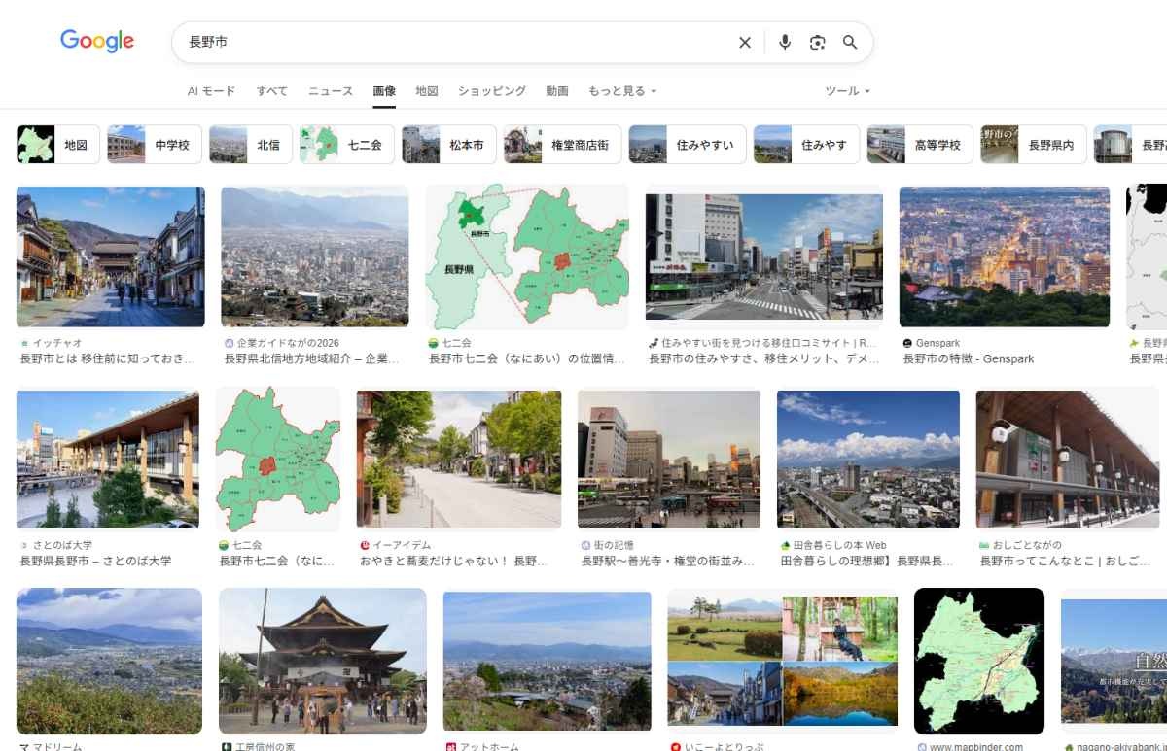This screenshot has height=751, width=1167.
Task: Switch to the AI モード tab
Action: coord(211,91)
